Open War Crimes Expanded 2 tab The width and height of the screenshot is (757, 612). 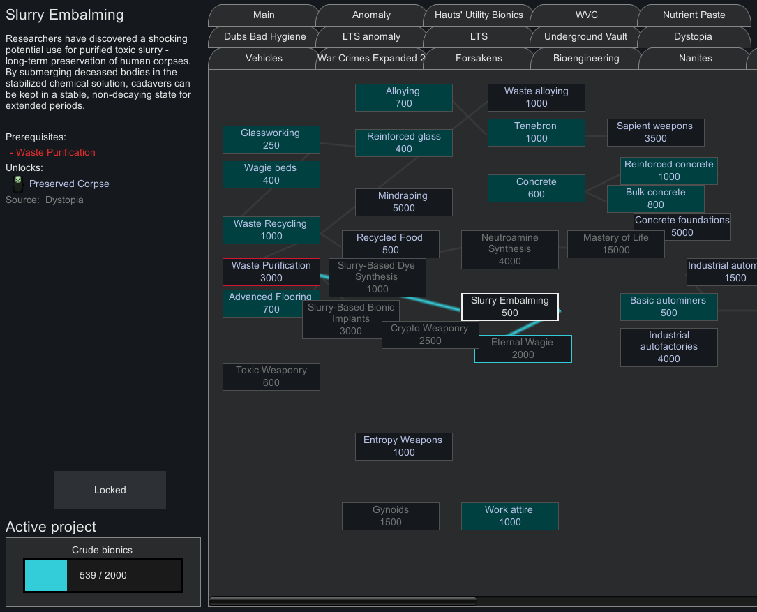370,59
